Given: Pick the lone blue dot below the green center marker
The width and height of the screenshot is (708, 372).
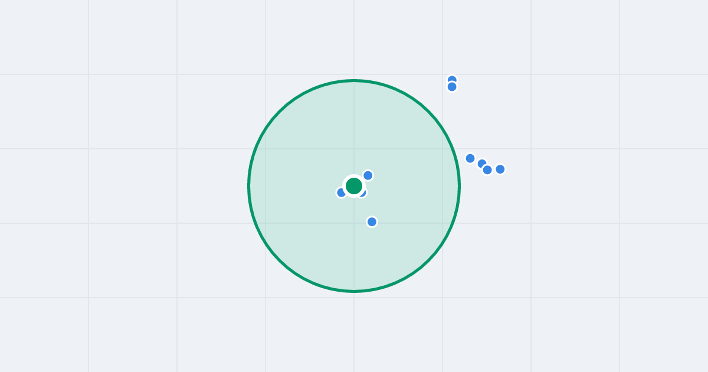Looking at the screenshot, I should pos(372,222).
